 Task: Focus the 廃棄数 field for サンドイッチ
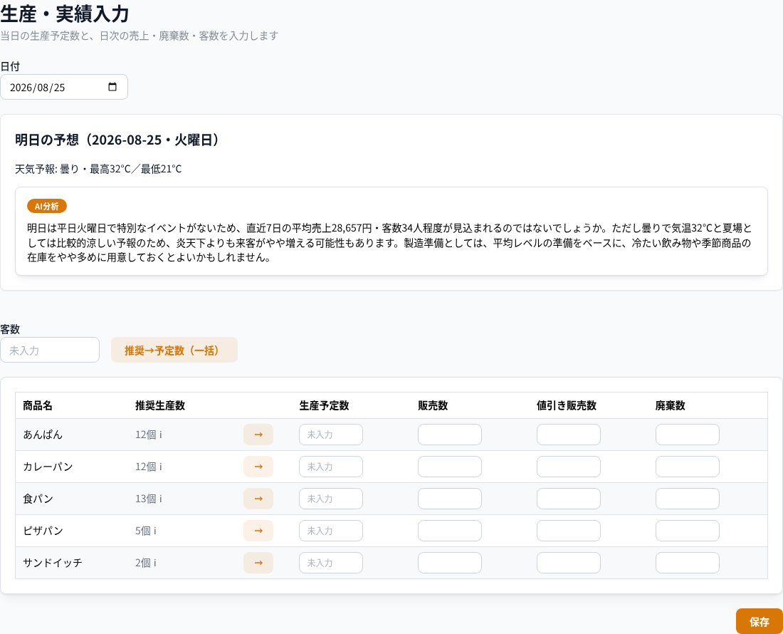(x=687, y=563)
